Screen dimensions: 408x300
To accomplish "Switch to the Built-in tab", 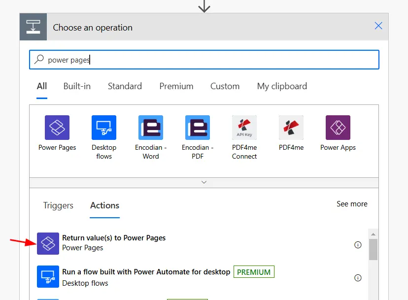I will point(77,86).
